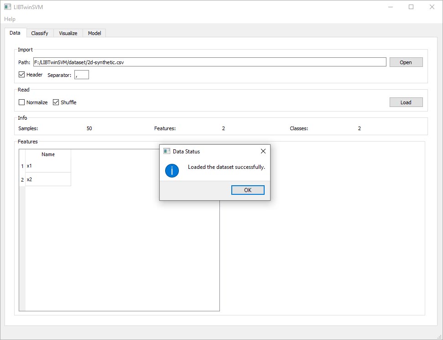This screenshot has width=443, height=340.
Task: Click the Features: label in Info
Action: [x=165, y=128]
